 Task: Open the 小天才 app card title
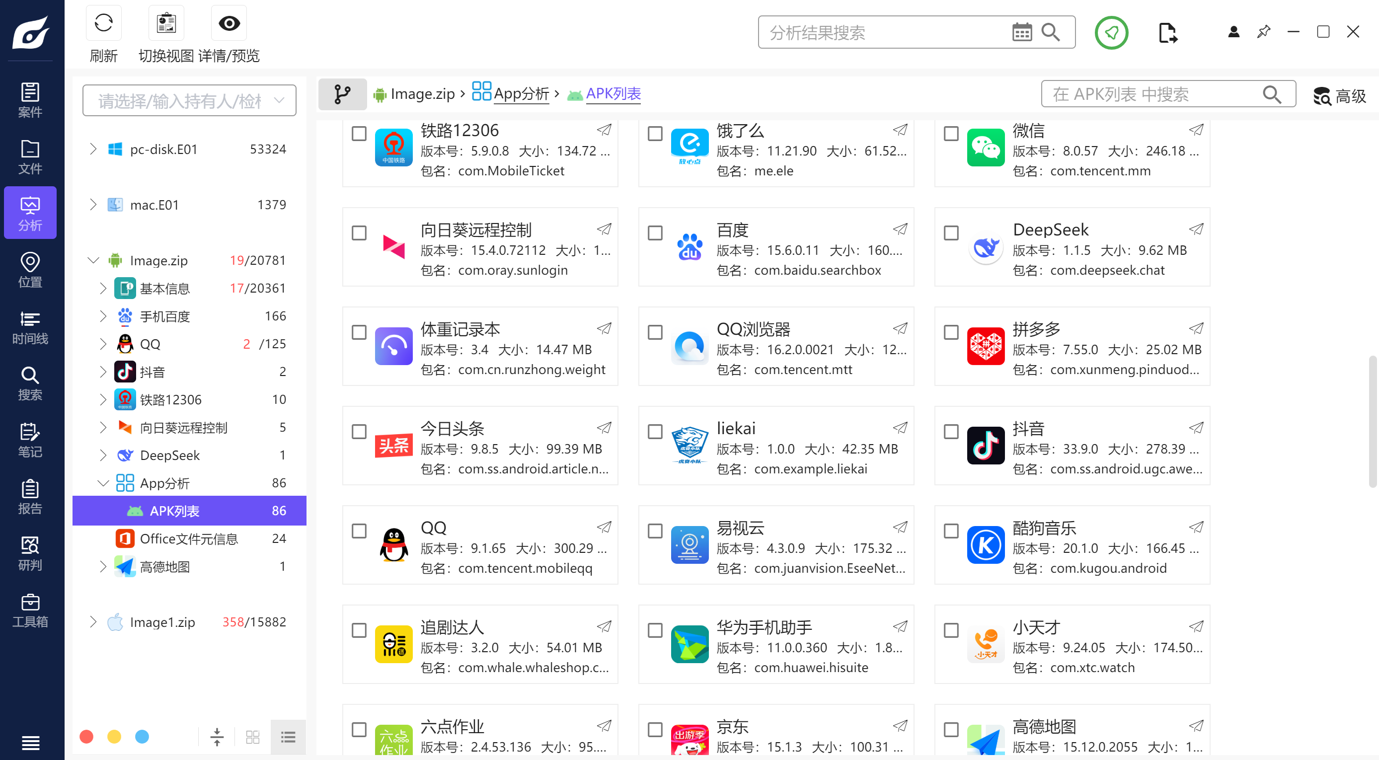point(1036,627)
